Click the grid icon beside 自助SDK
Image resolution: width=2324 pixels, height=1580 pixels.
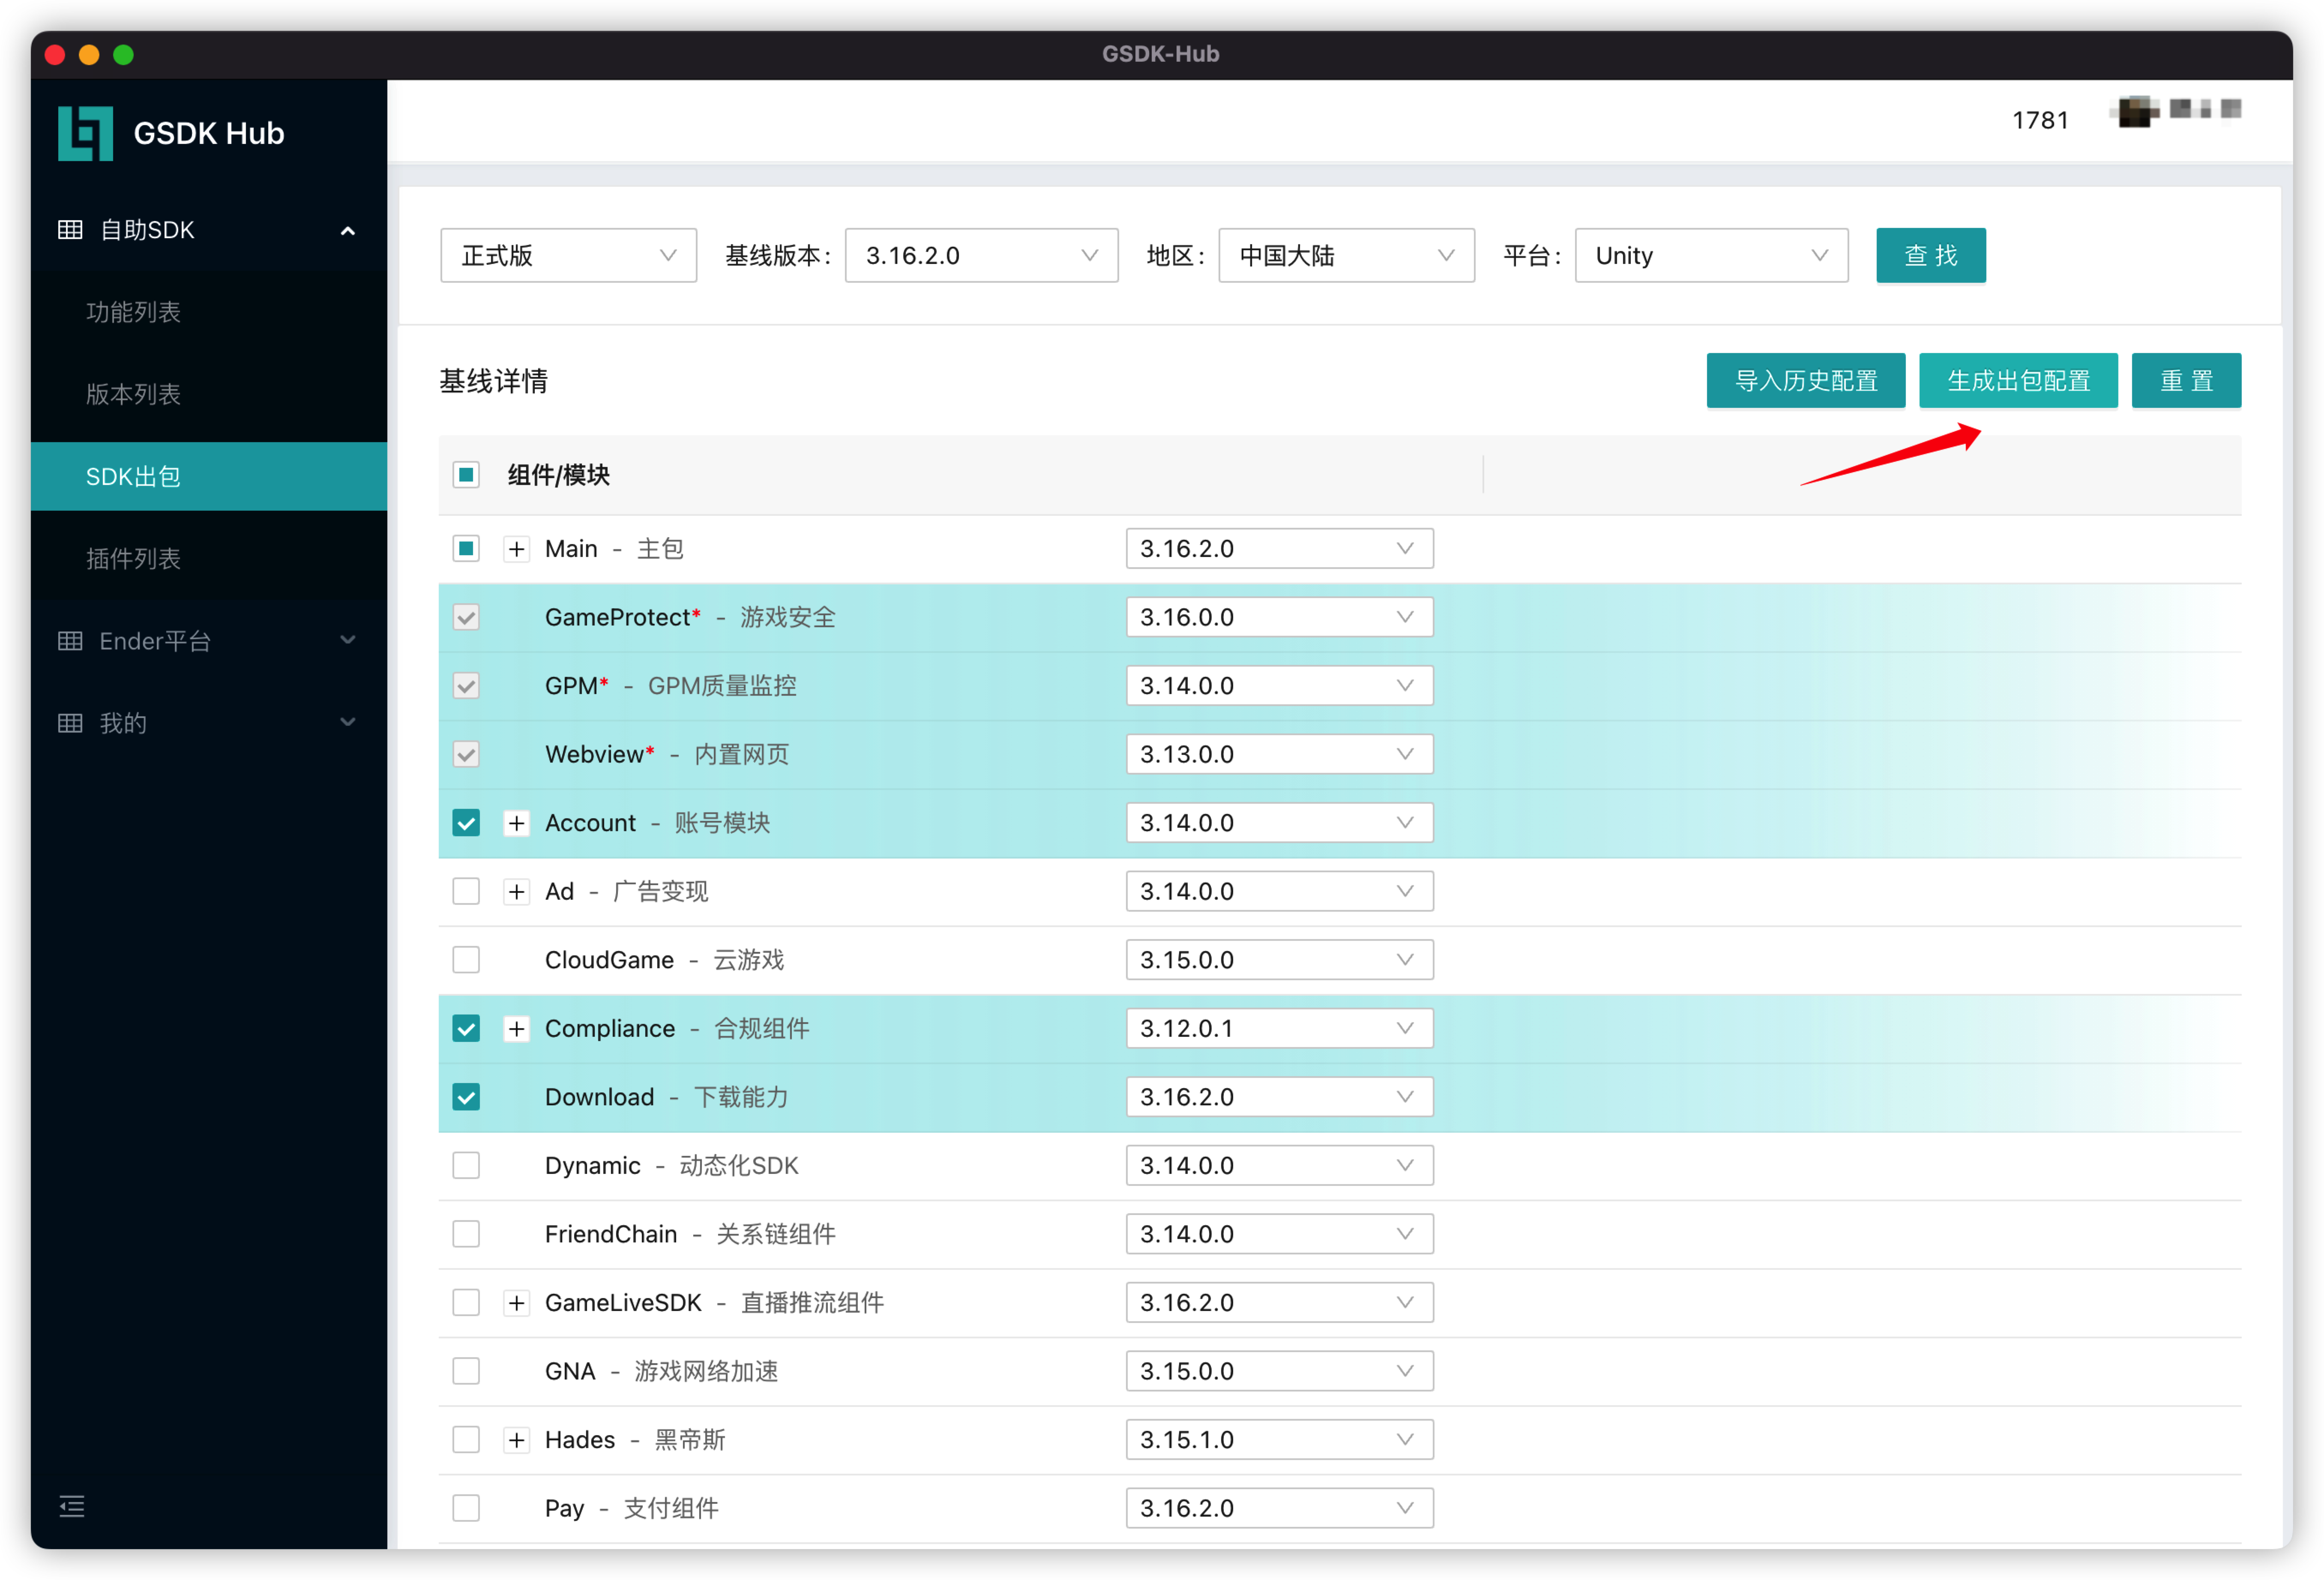(x=70, y=230)
